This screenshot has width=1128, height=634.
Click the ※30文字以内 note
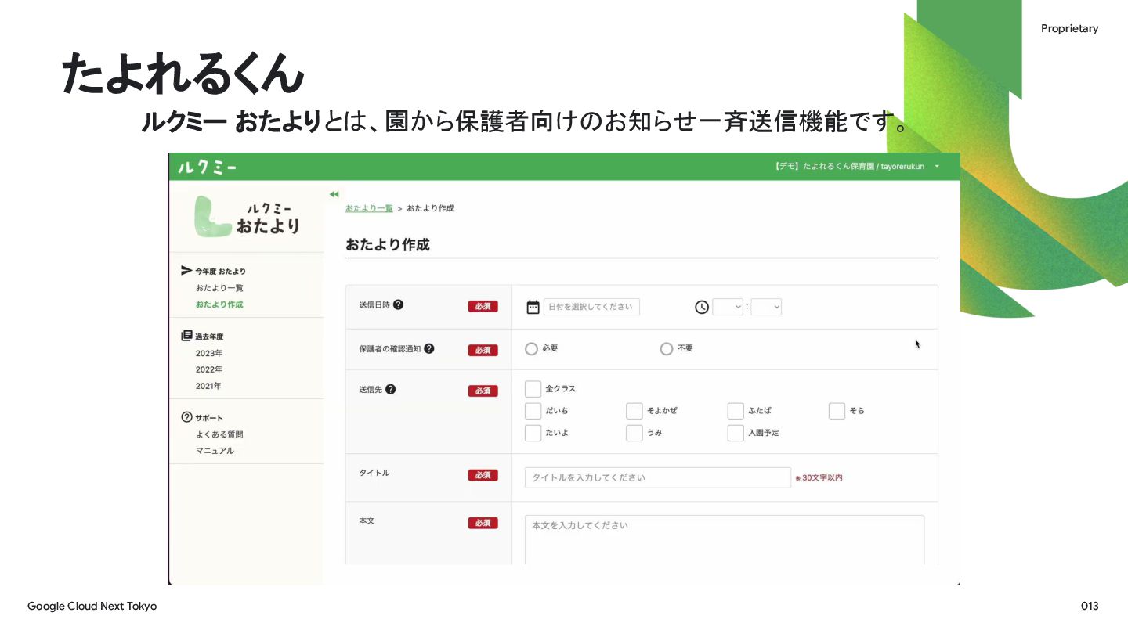point(819,477)
